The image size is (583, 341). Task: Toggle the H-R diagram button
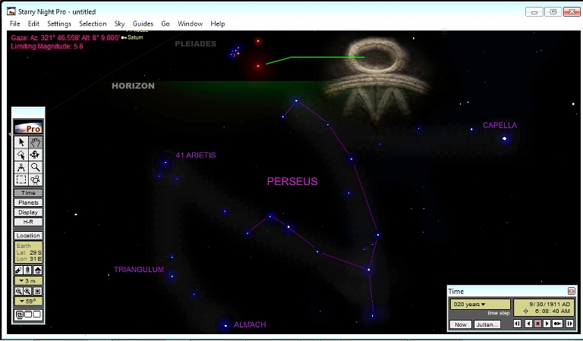pos(28,222)
